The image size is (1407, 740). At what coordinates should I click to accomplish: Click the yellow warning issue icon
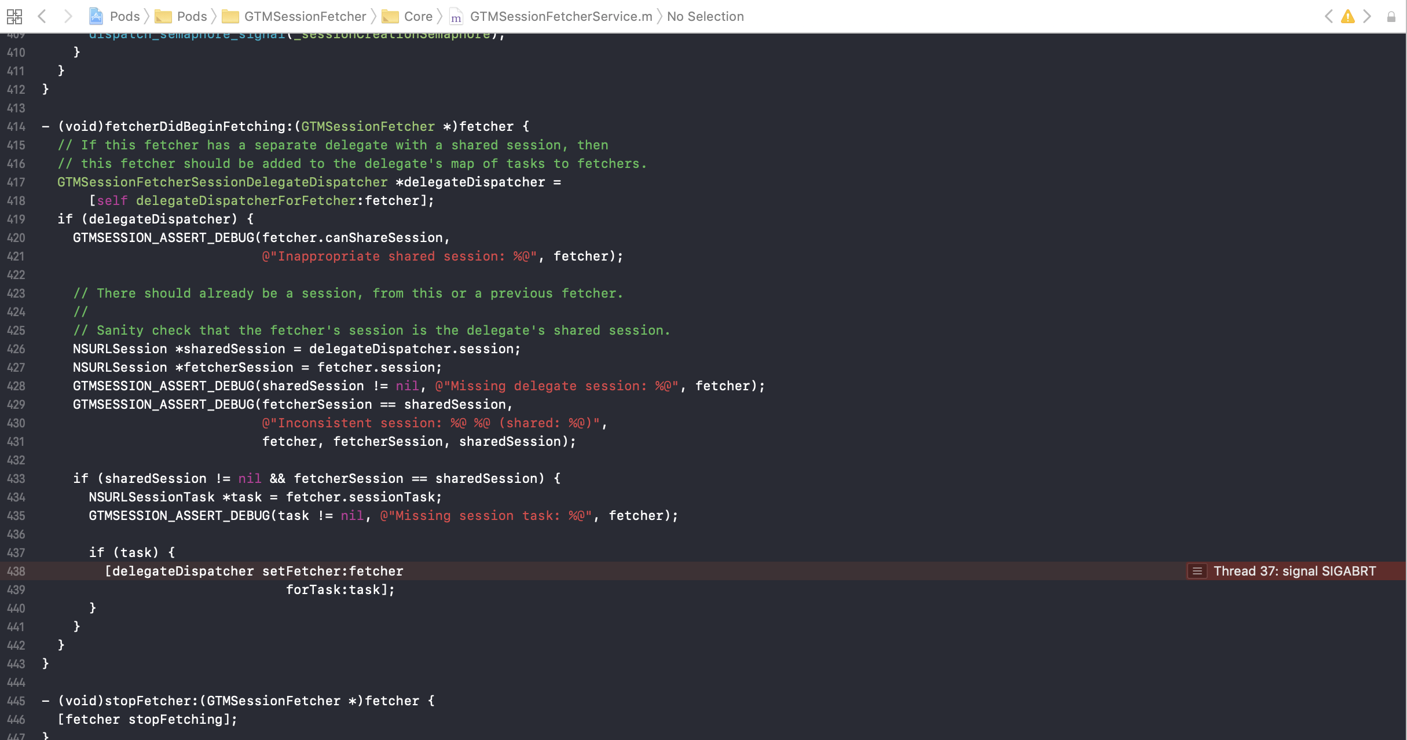(x=1348, y=16)
